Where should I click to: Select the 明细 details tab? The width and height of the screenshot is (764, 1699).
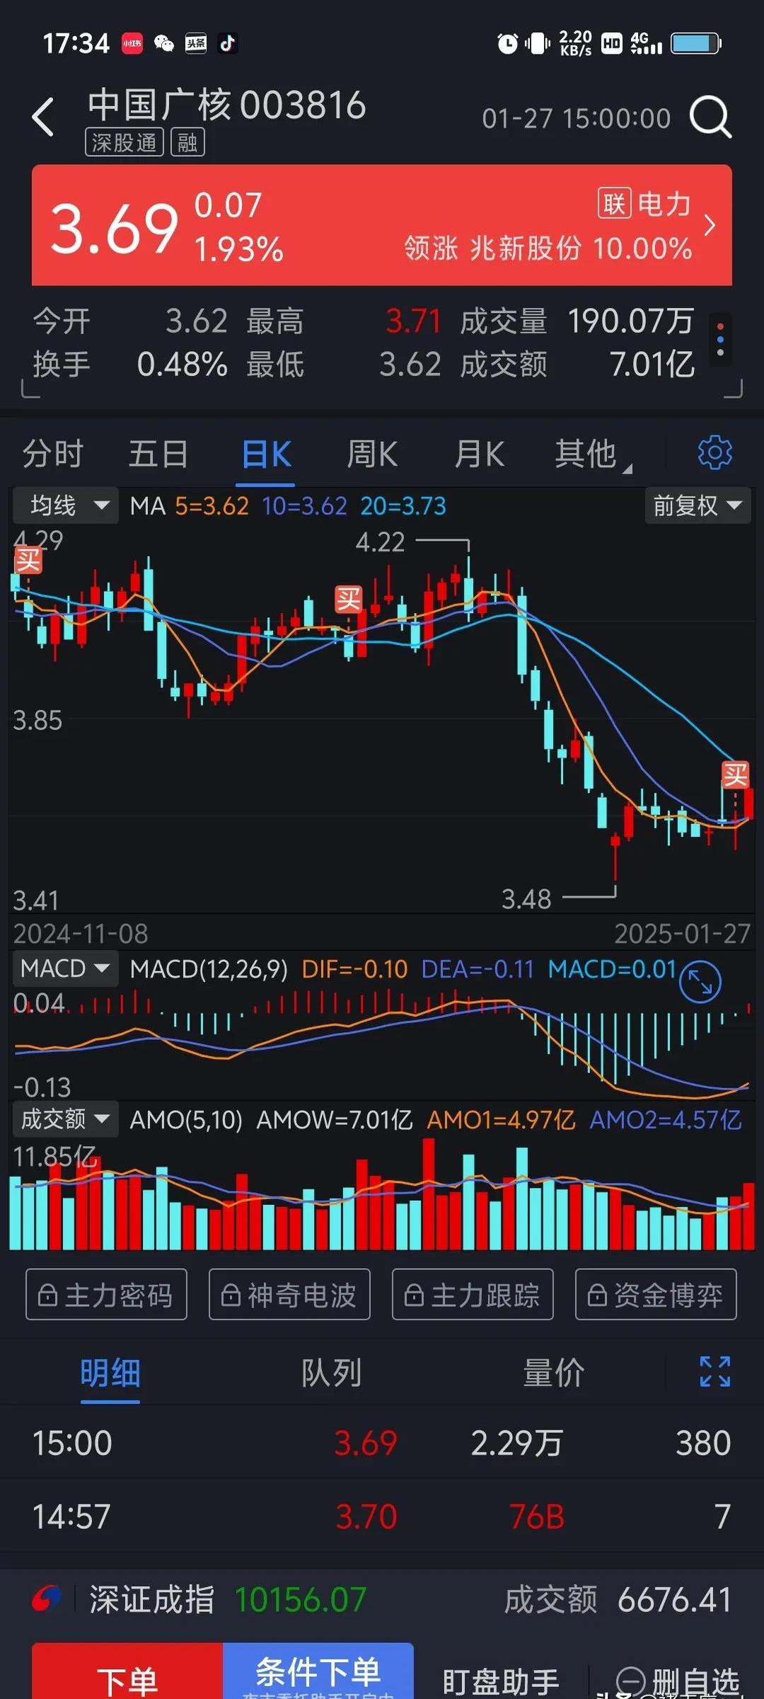(x=110, y=1373)
